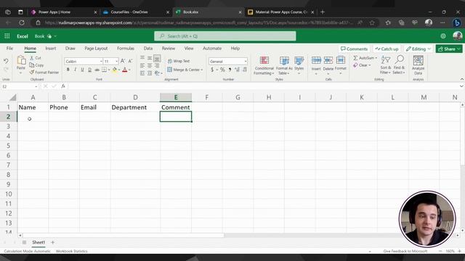Open Sort & Filter menu

[x=386, y=65]
